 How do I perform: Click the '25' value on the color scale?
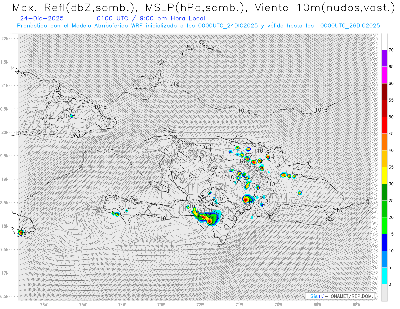coord(391,201)
